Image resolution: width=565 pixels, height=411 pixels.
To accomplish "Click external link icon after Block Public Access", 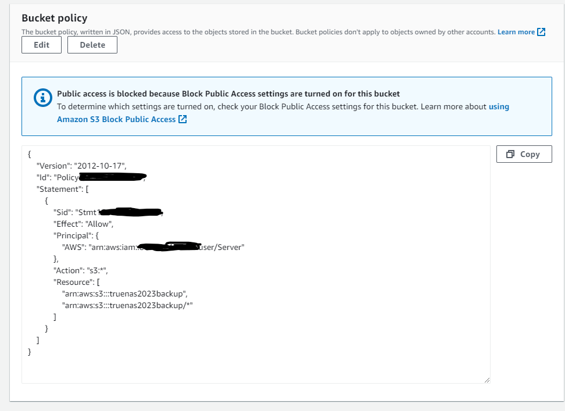I will [183, 119].
